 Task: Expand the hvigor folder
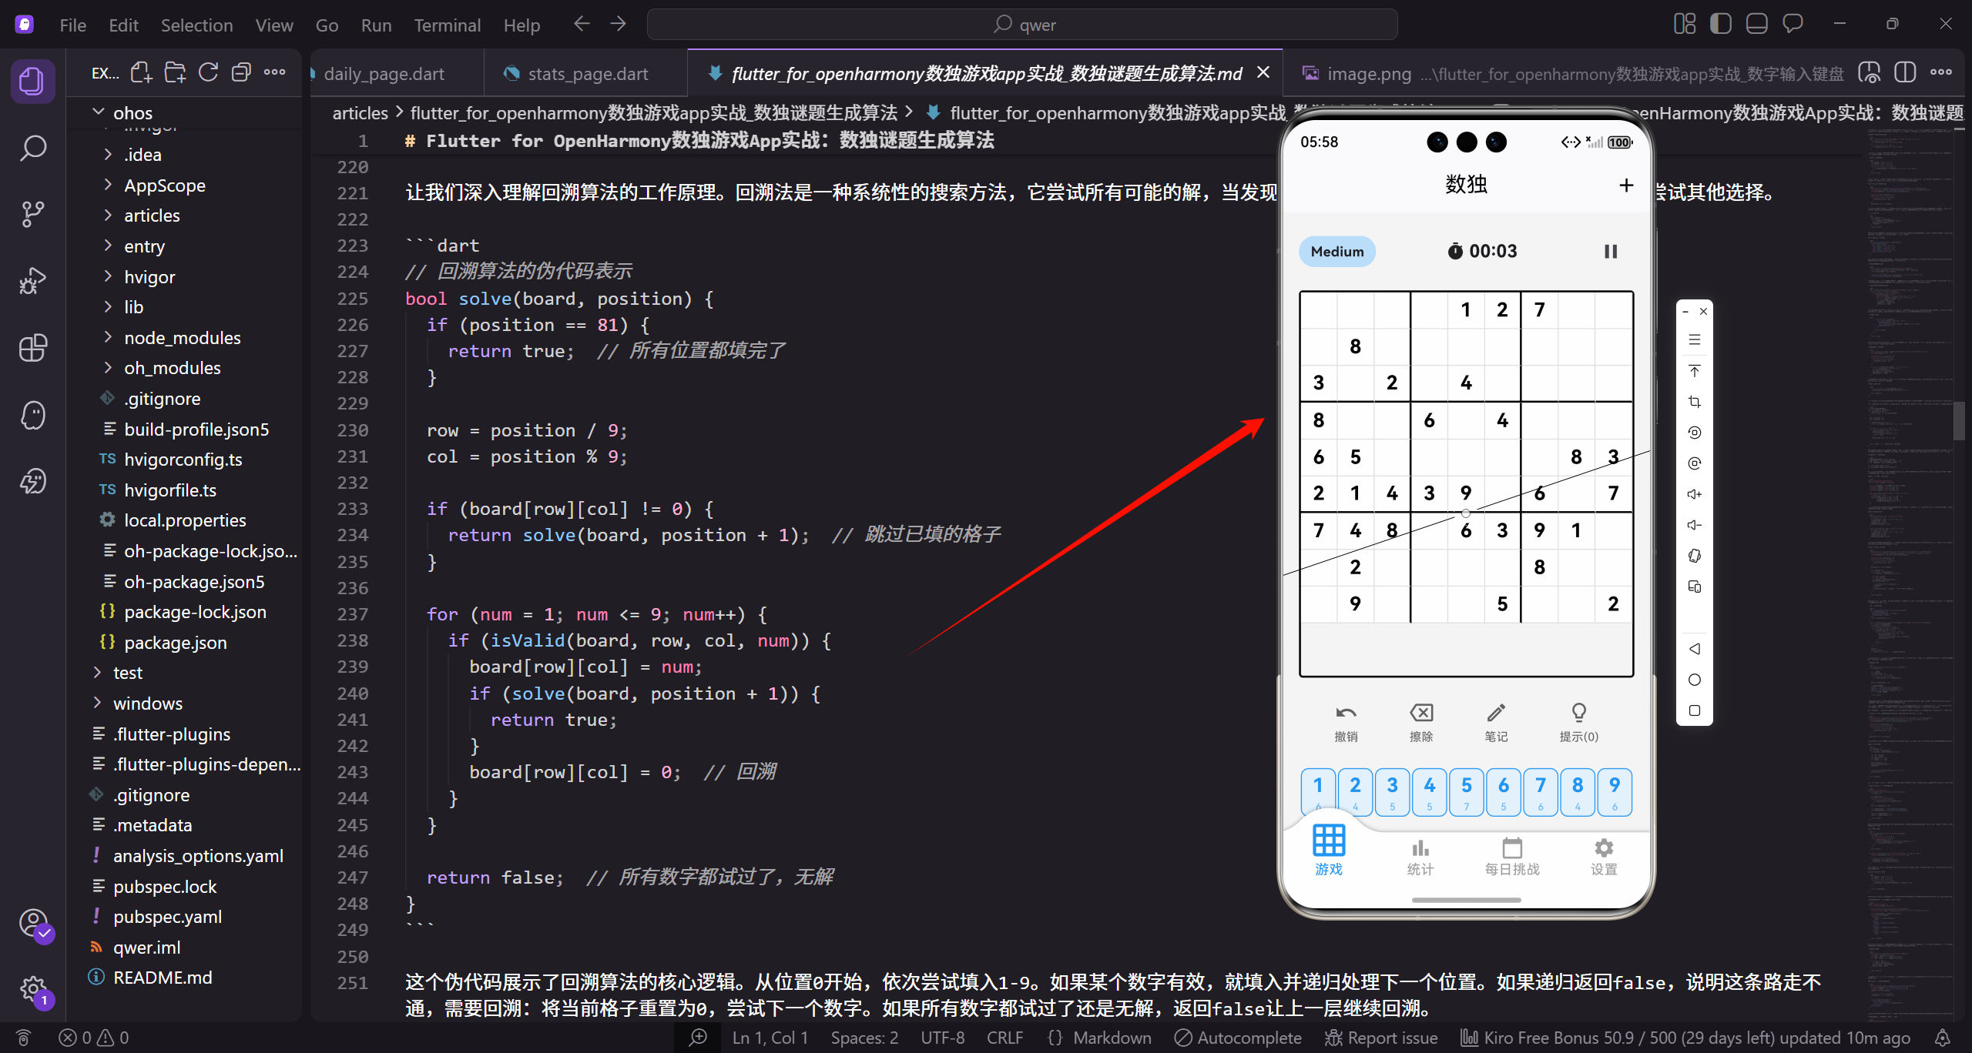tap(108, 277)
